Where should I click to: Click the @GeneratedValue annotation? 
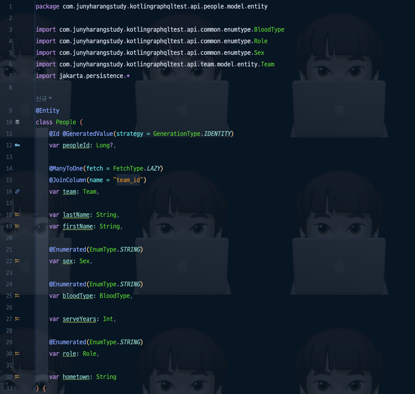[88, 134]
